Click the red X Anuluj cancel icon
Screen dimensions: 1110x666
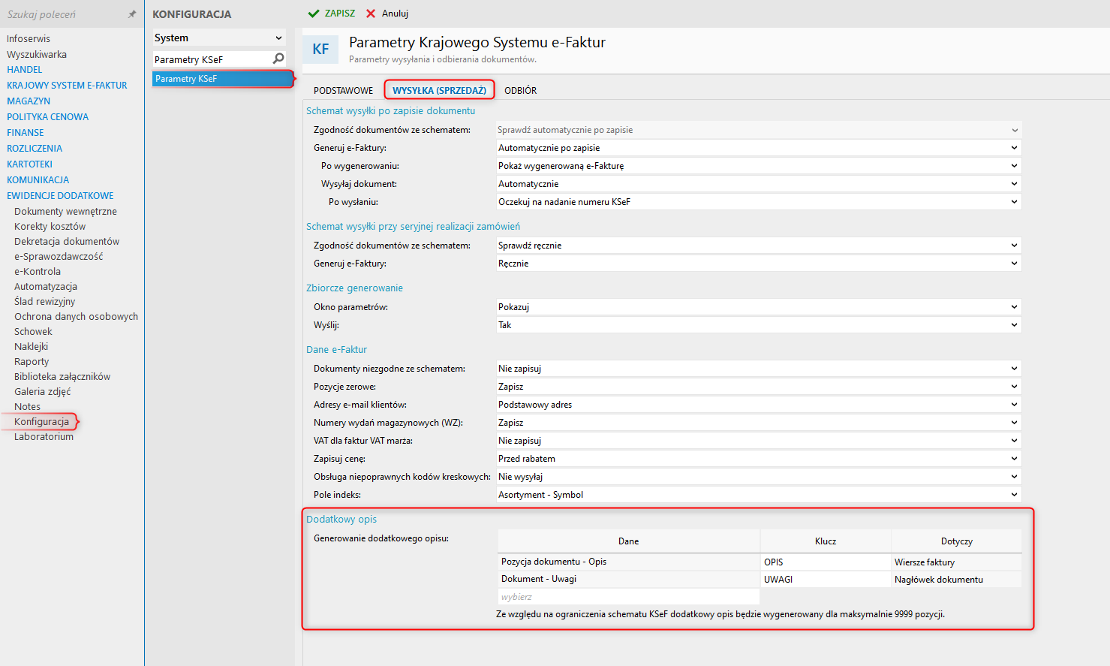coord(371,14)
